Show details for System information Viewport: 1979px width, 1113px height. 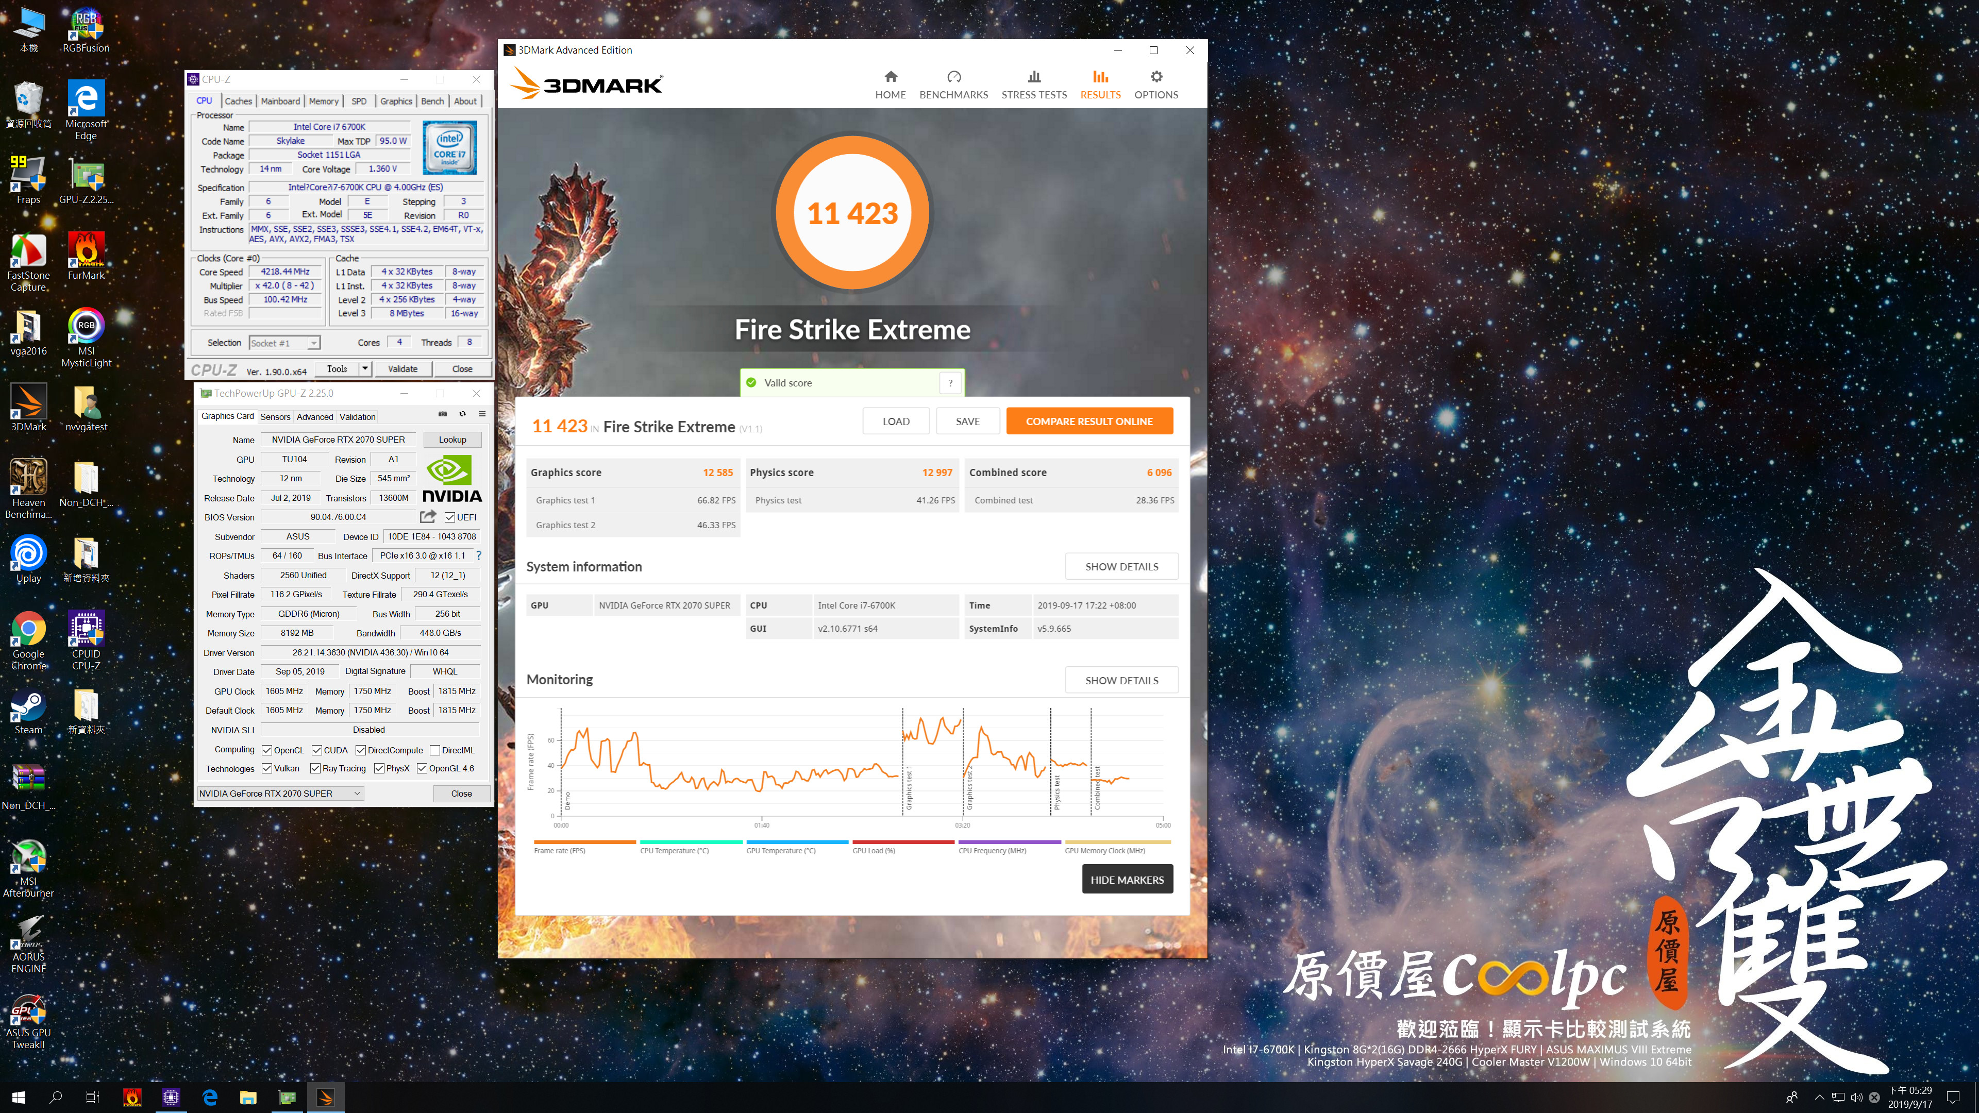[x=1121, y=567]
